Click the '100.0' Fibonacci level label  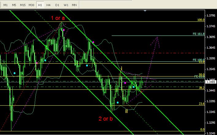click(201, 20)
